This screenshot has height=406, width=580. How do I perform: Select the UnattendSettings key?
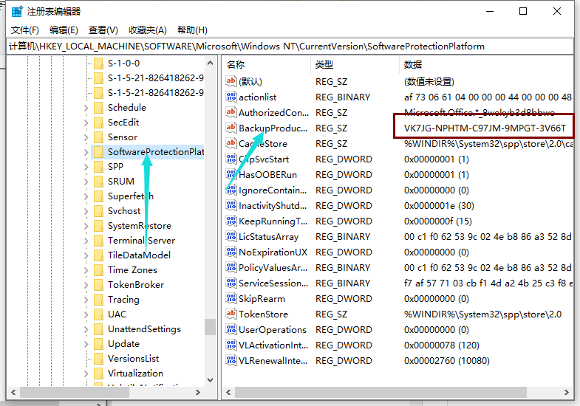(x=144, y=329)
